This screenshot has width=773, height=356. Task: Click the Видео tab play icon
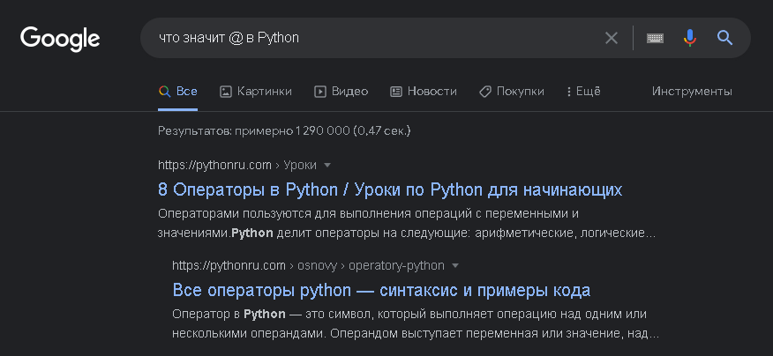pos(321,91)
